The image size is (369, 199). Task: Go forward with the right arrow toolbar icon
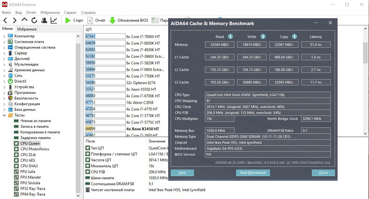14,20
